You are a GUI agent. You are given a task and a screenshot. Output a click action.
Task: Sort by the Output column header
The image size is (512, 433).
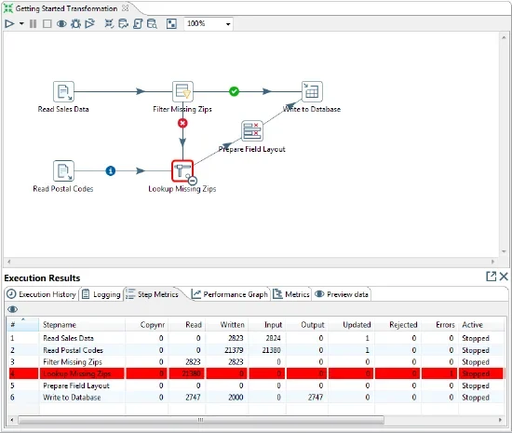click(307, 325)
